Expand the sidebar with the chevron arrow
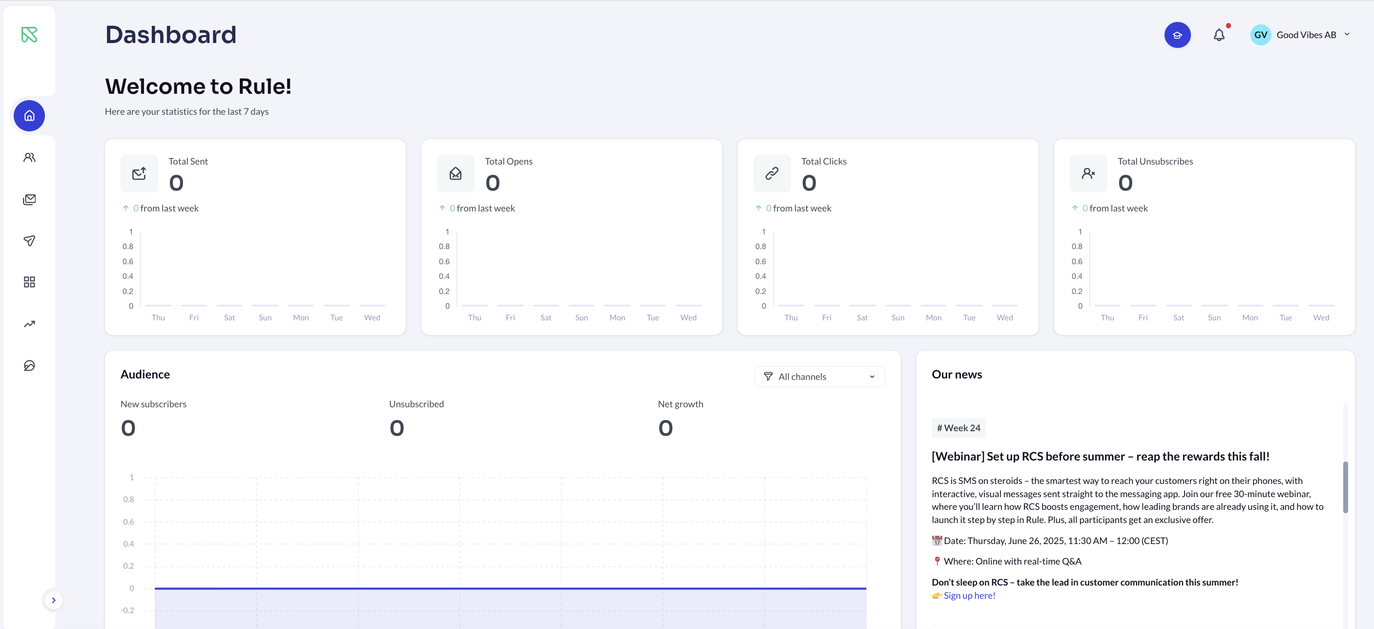The image size is (1374, 629). click(x=53, y=600)
